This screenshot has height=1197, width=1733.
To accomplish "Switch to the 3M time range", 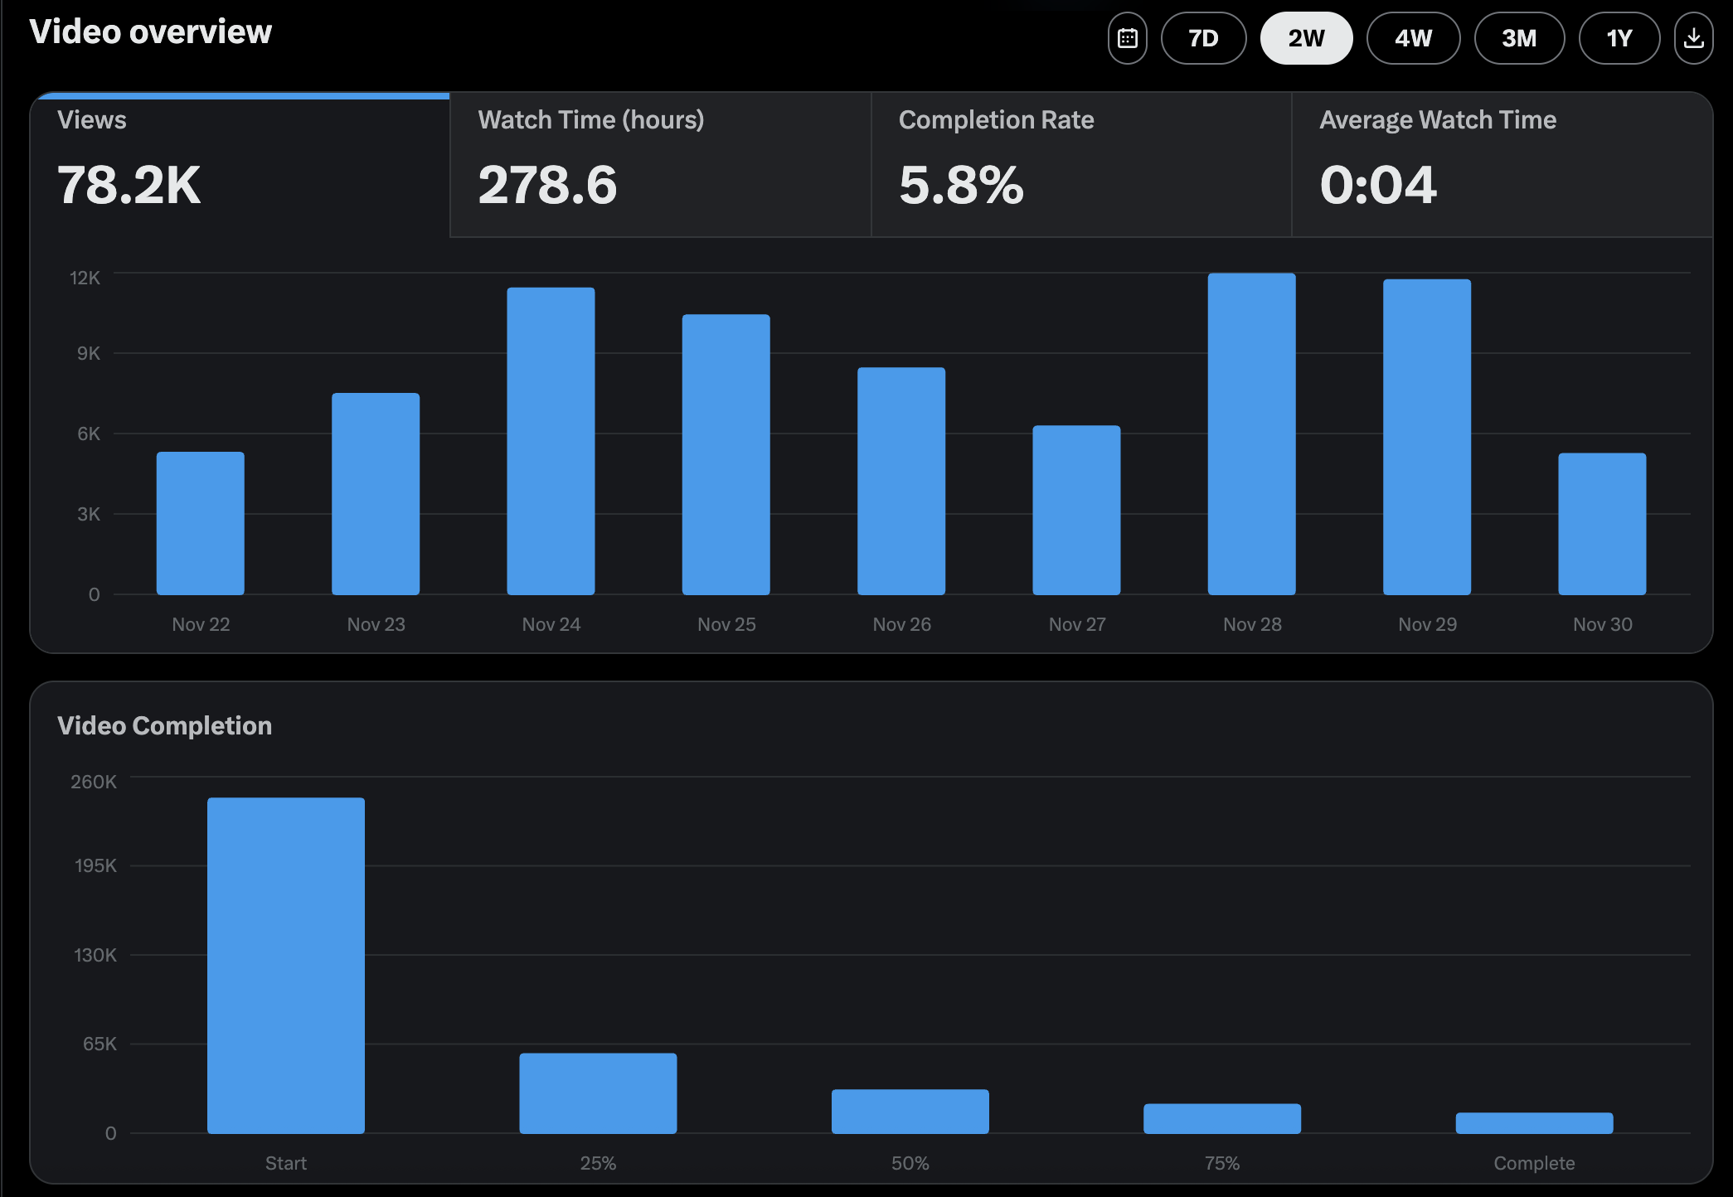I will point(1519,38).
